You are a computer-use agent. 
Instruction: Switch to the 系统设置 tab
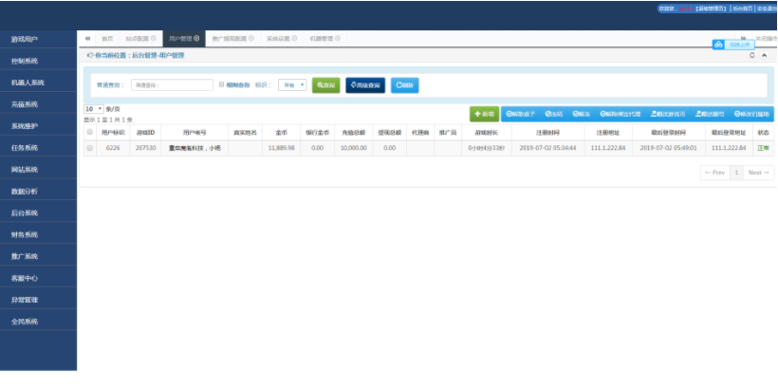point(279,39)
